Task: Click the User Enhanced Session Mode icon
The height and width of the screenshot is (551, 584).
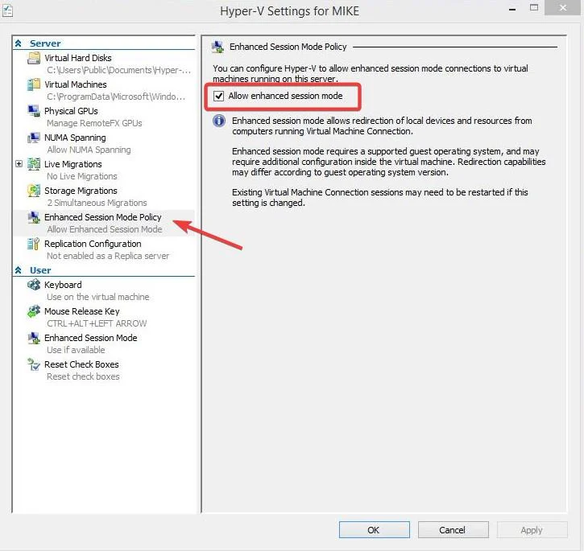Action: click(34, 338)
